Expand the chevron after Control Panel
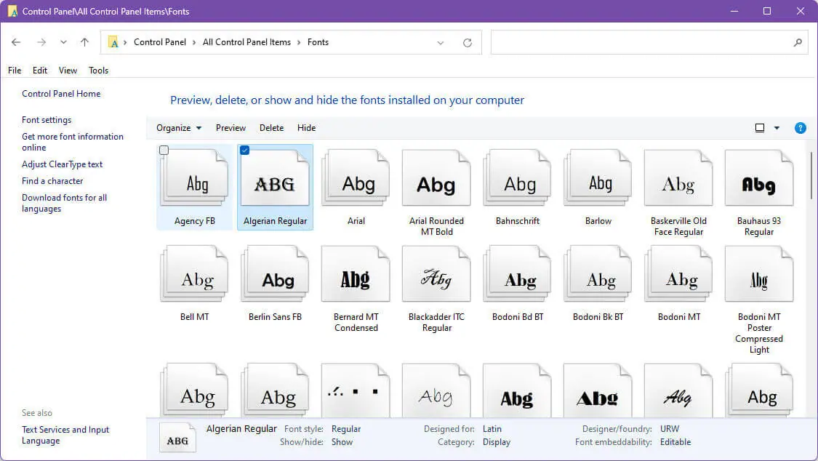Image resolution: width=818 pixels, height=461 pixels. (194, 42)
